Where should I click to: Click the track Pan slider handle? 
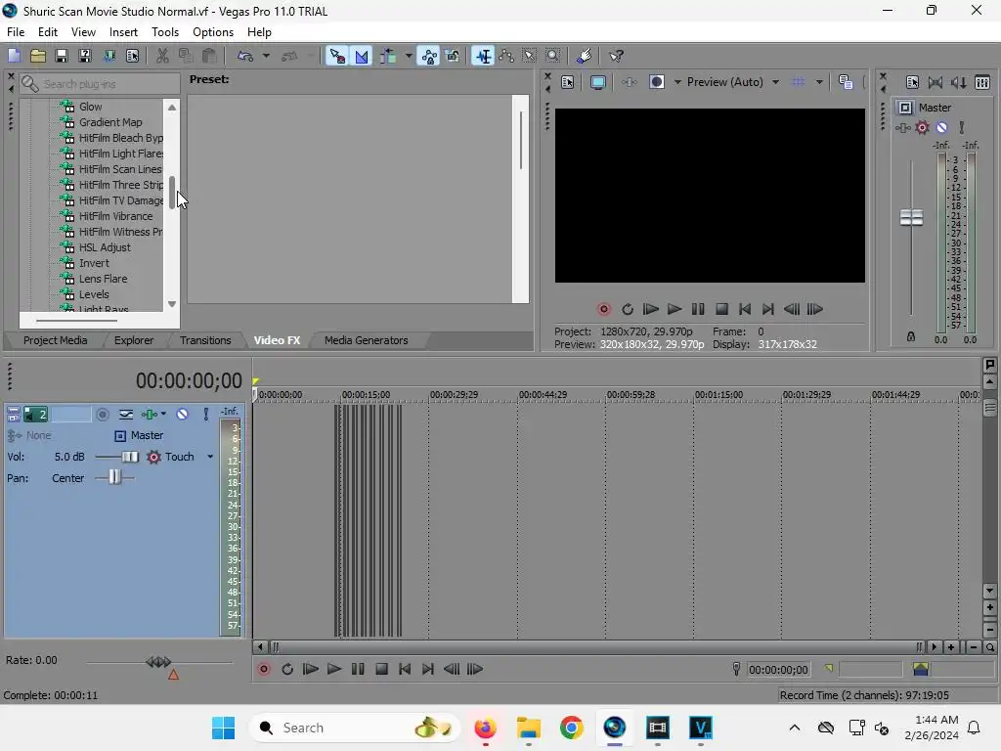114,477
